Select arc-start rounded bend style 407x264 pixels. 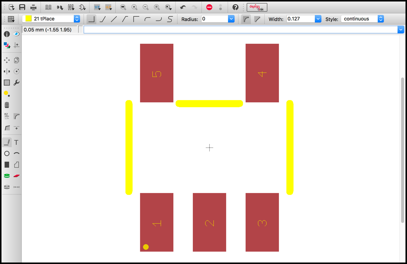tap(148, 19)
